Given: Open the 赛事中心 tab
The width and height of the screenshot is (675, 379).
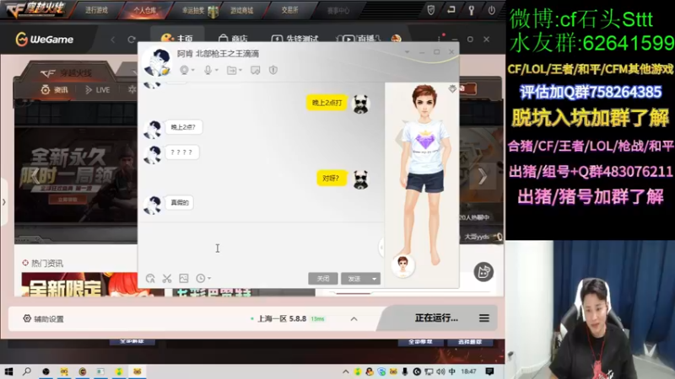Looking at the screenshot, I should point(338,10).
